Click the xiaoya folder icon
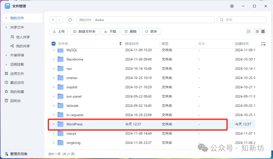This screenshot has width=273, height=159. [x=60, y=134]
